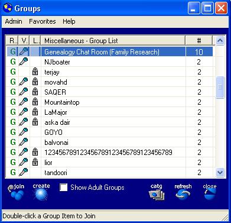Click lock icon in movahd row

[x=35, y=82]
